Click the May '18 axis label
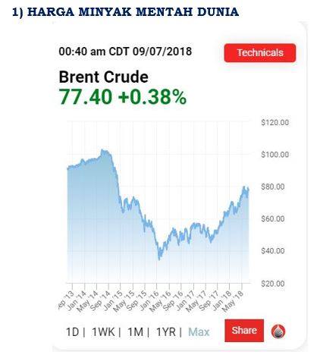 point(233,301)
